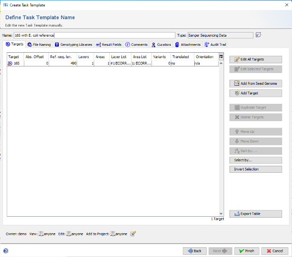This screenshot has width=292, height=257.
Task: Sort by Abs. Offset column header
Action: pyautogui.click(x=36, y=57)
